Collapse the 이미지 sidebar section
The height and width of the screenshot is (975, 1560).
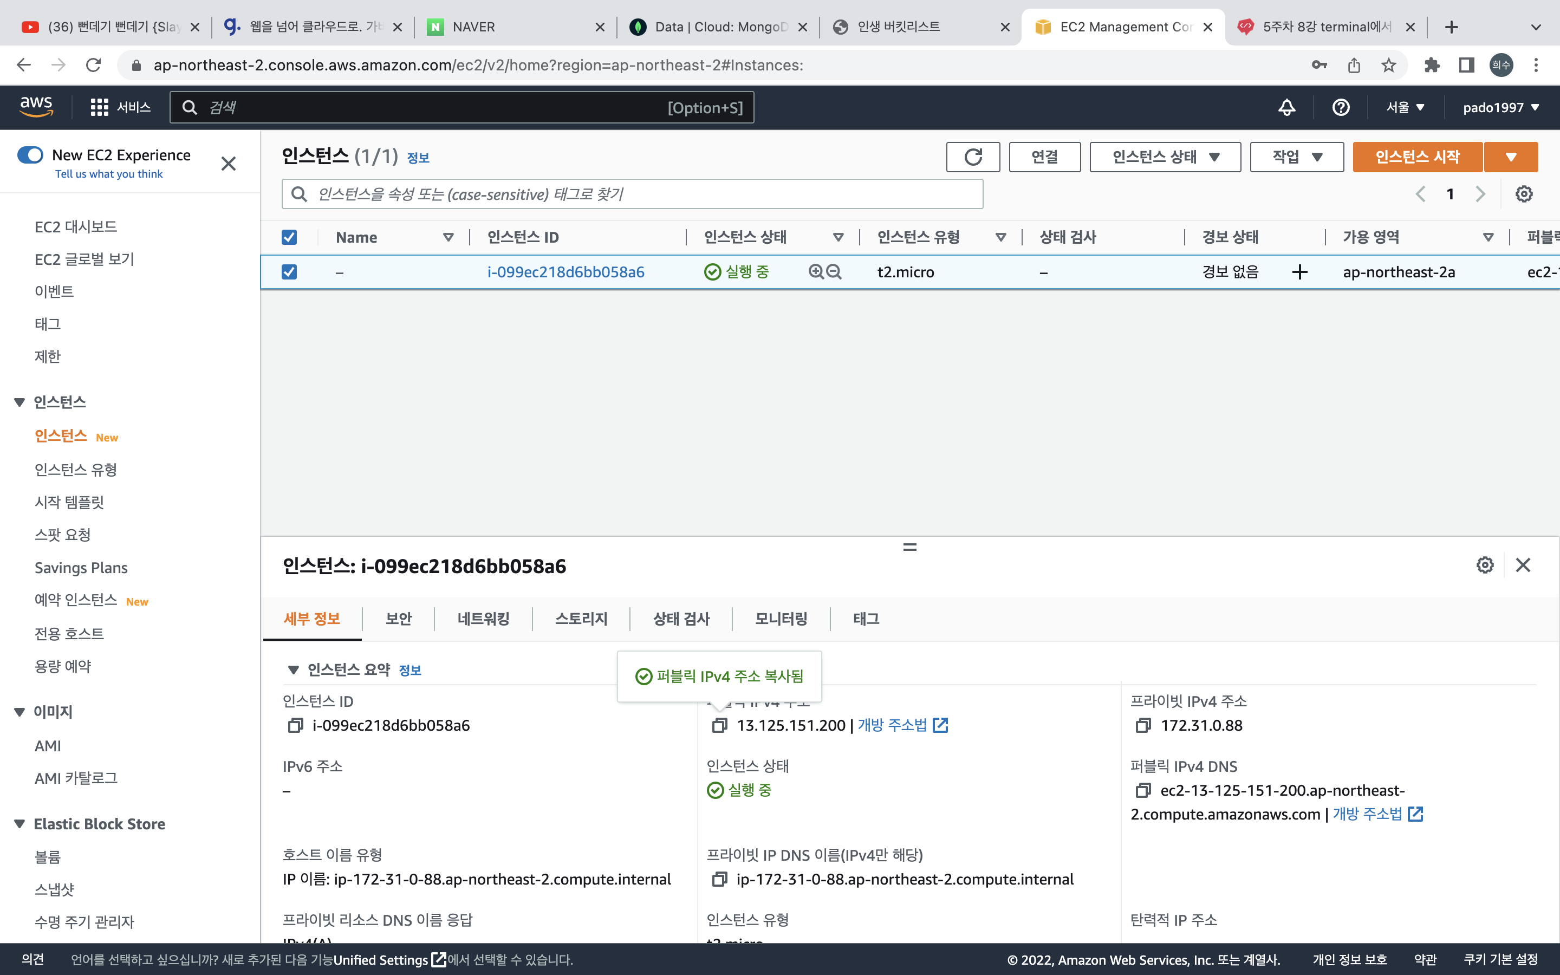(19, 712)
